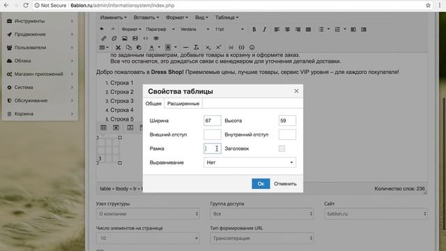Open the Группа доступа dropdown

pyautogui.click(x=262, y=214)
